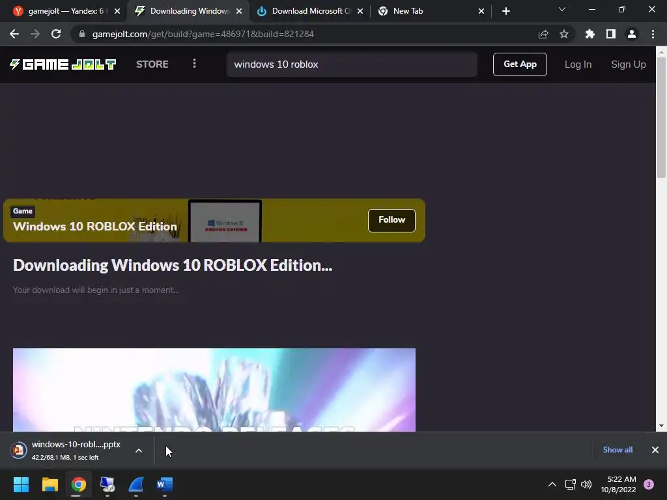Close the Downloading Windows tab
This screenshot has height=500, width=667.
pyautogui.click(x=239, y=11)
